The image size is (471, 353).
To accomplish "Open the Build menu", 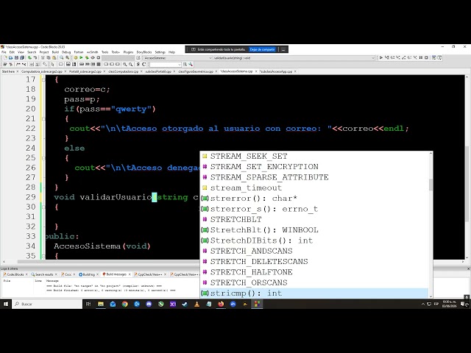I will tap(55, 52).
